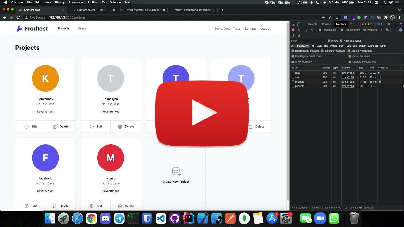
Task: Open the network request filter icon
Action: pyautogui.click(x=306, y=30)
